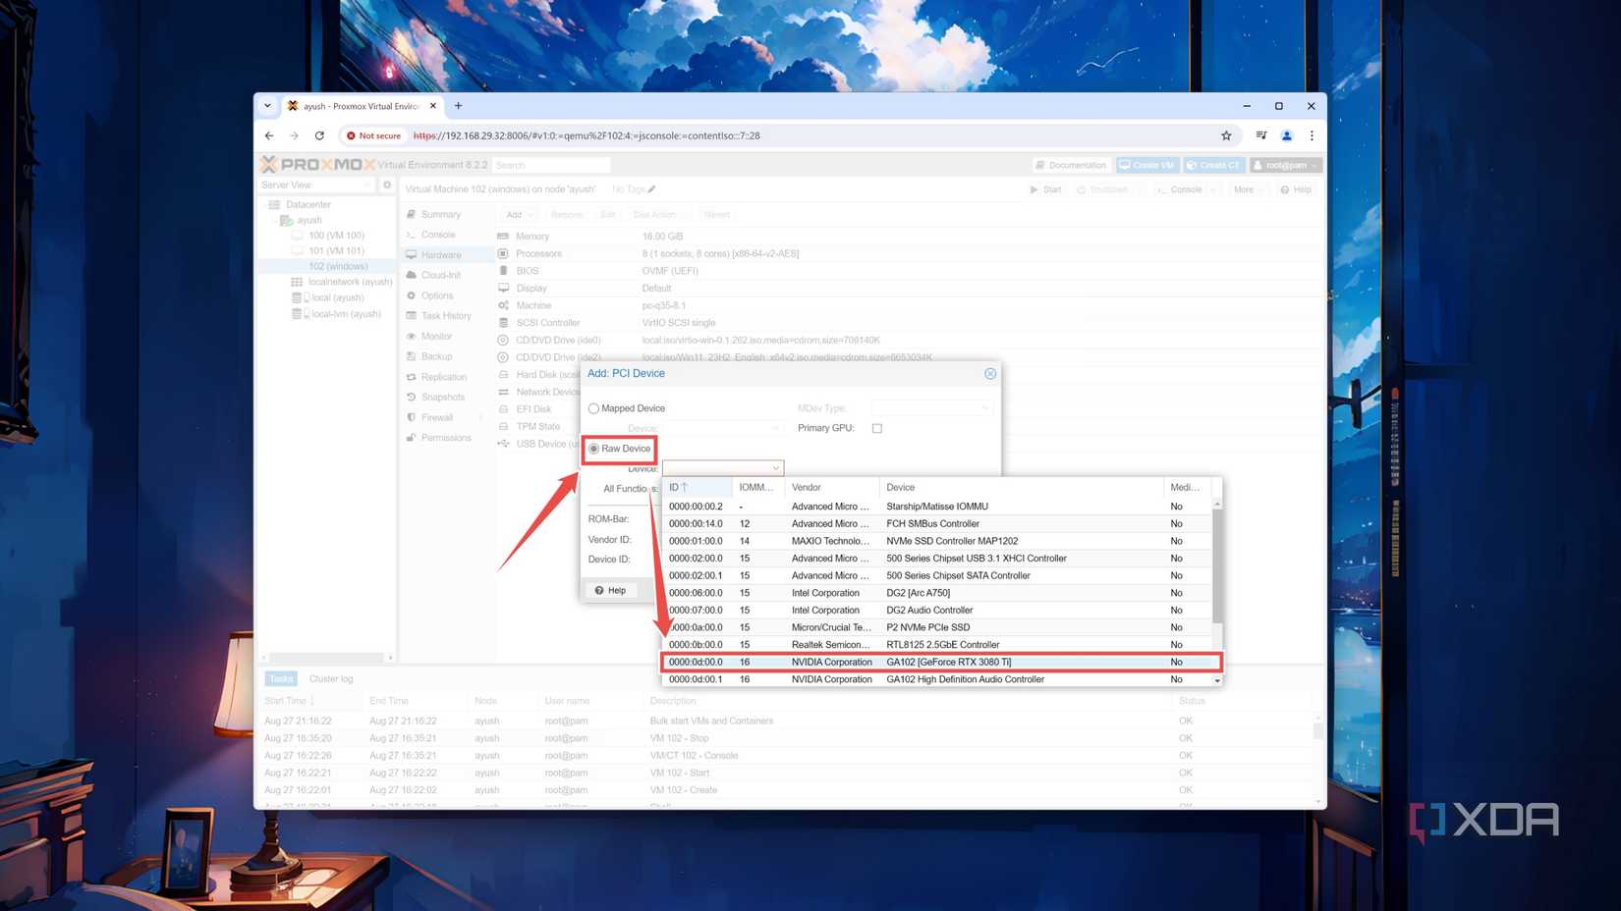1621x911 pixels.
Task: Open the Options section
Action: [x=437, y=295]
